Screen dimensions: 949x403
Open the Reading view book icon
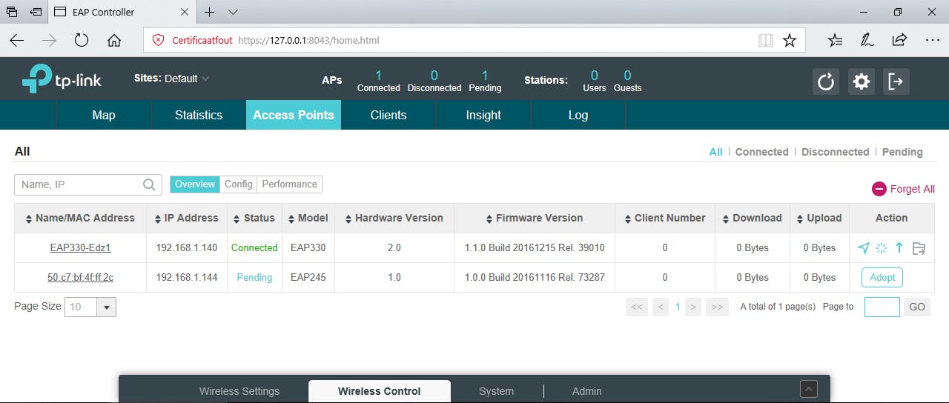pyautogui.click(x=766, y=40)
